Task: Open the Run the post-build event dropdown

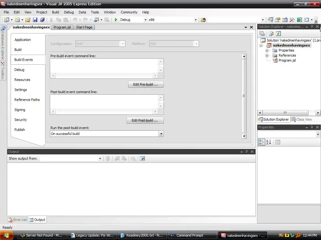Action: click(x=161, y=134)
